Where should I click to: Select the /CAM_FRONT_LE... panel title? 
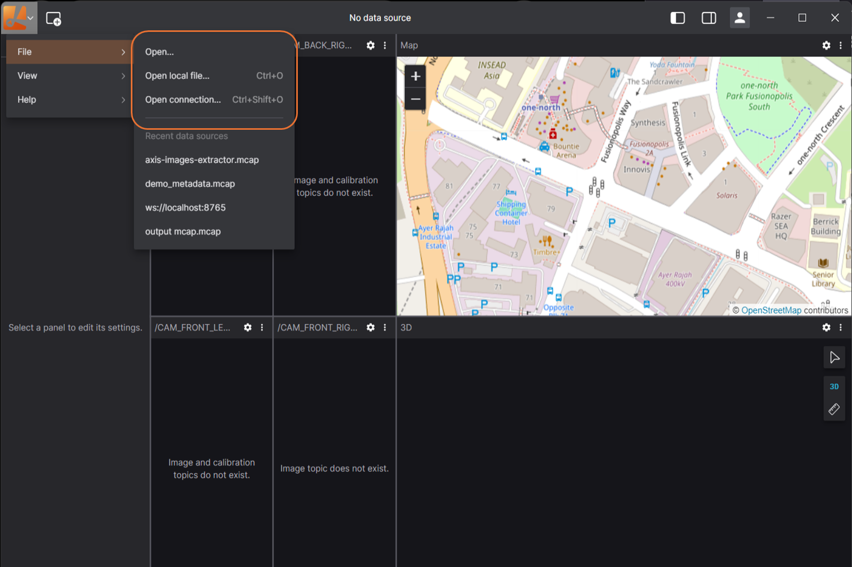point(193,327)
